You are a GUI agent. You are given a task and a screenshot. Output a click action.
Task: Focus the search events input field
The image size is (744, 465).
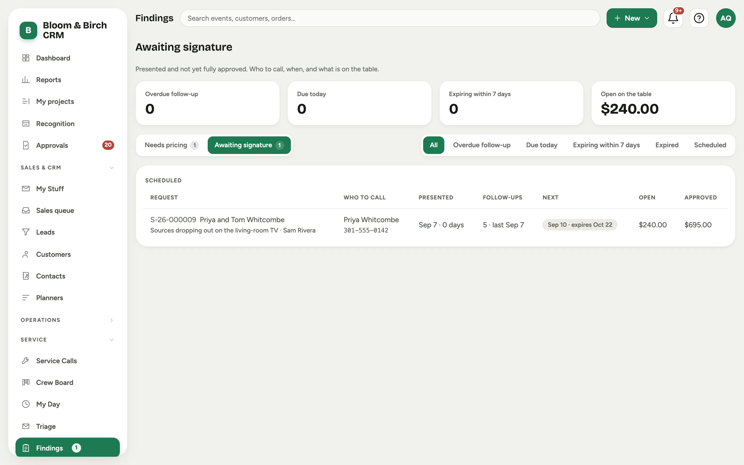[390, 18]
